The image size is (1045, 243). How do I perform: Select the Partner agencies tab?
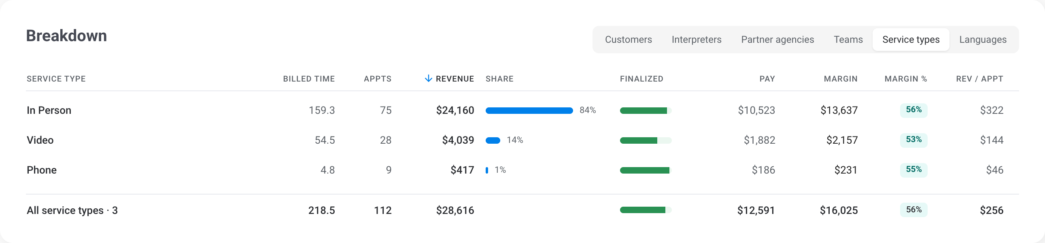coord(777,40)
